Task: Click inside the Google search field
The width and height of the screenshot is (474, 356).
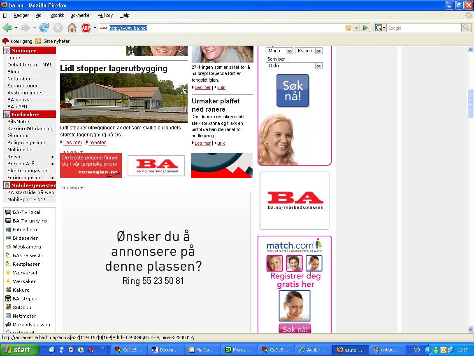Action: click(x=424, y=28)
